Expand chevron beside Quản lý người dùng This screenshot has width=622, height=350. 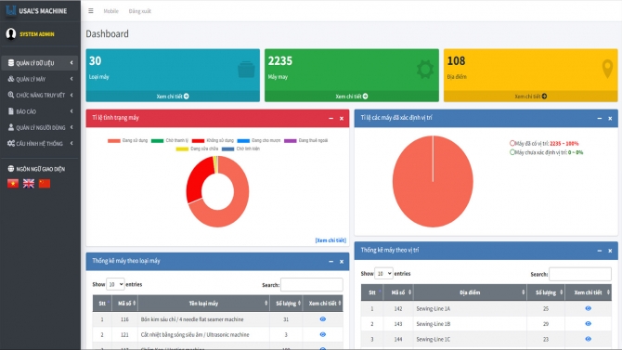coord(71,127)
